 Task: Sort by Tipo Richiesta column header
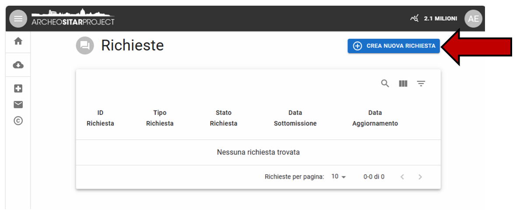coord(160,118)
